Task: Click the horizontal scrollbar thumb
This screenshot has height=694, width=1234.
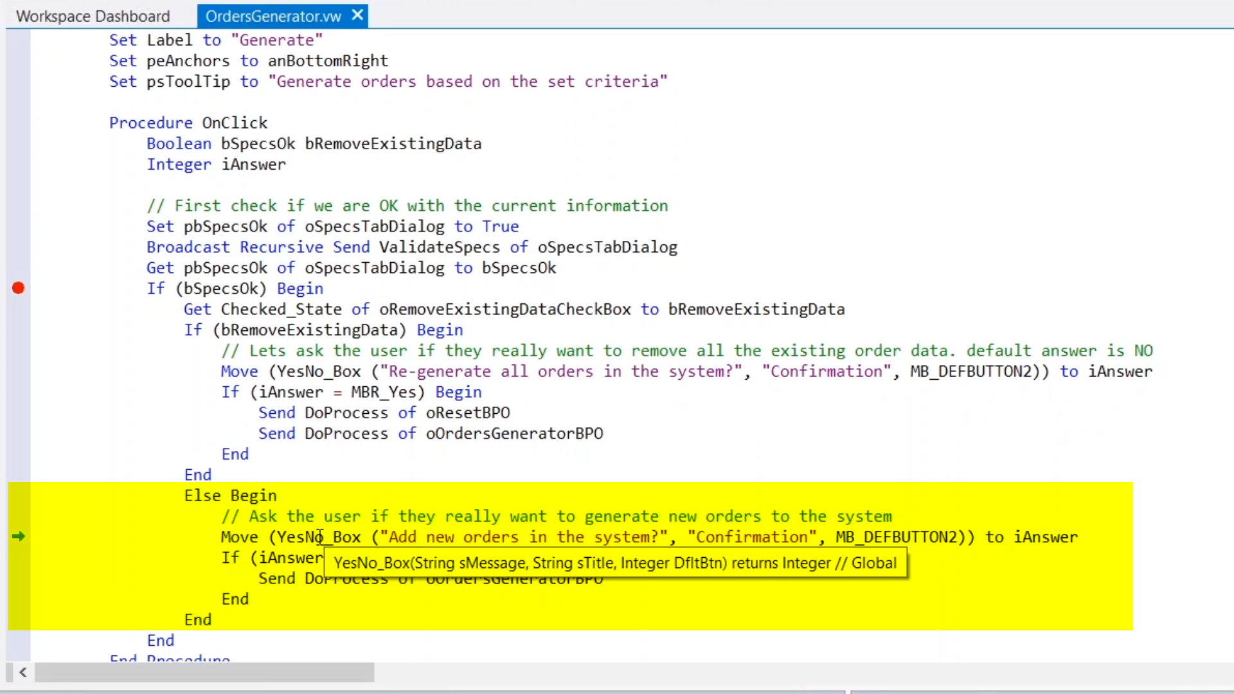Action: [204, 672]
